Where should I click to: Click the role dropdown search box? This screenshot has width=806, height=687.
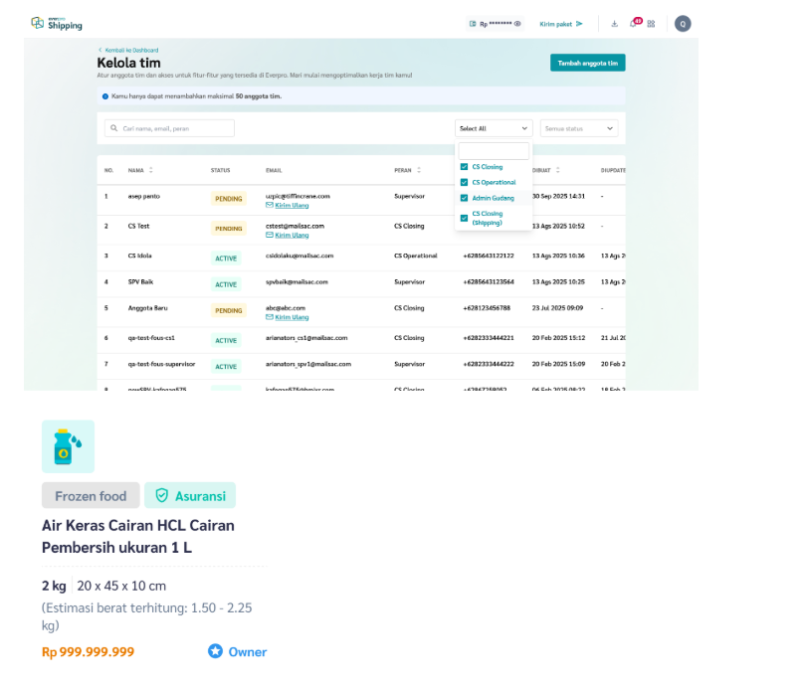(x=494, y=151)
